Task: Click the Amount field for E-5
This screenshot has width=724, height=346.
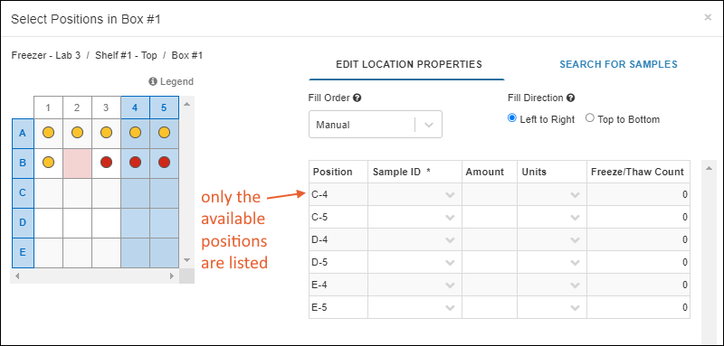Action: coord(490,308)
